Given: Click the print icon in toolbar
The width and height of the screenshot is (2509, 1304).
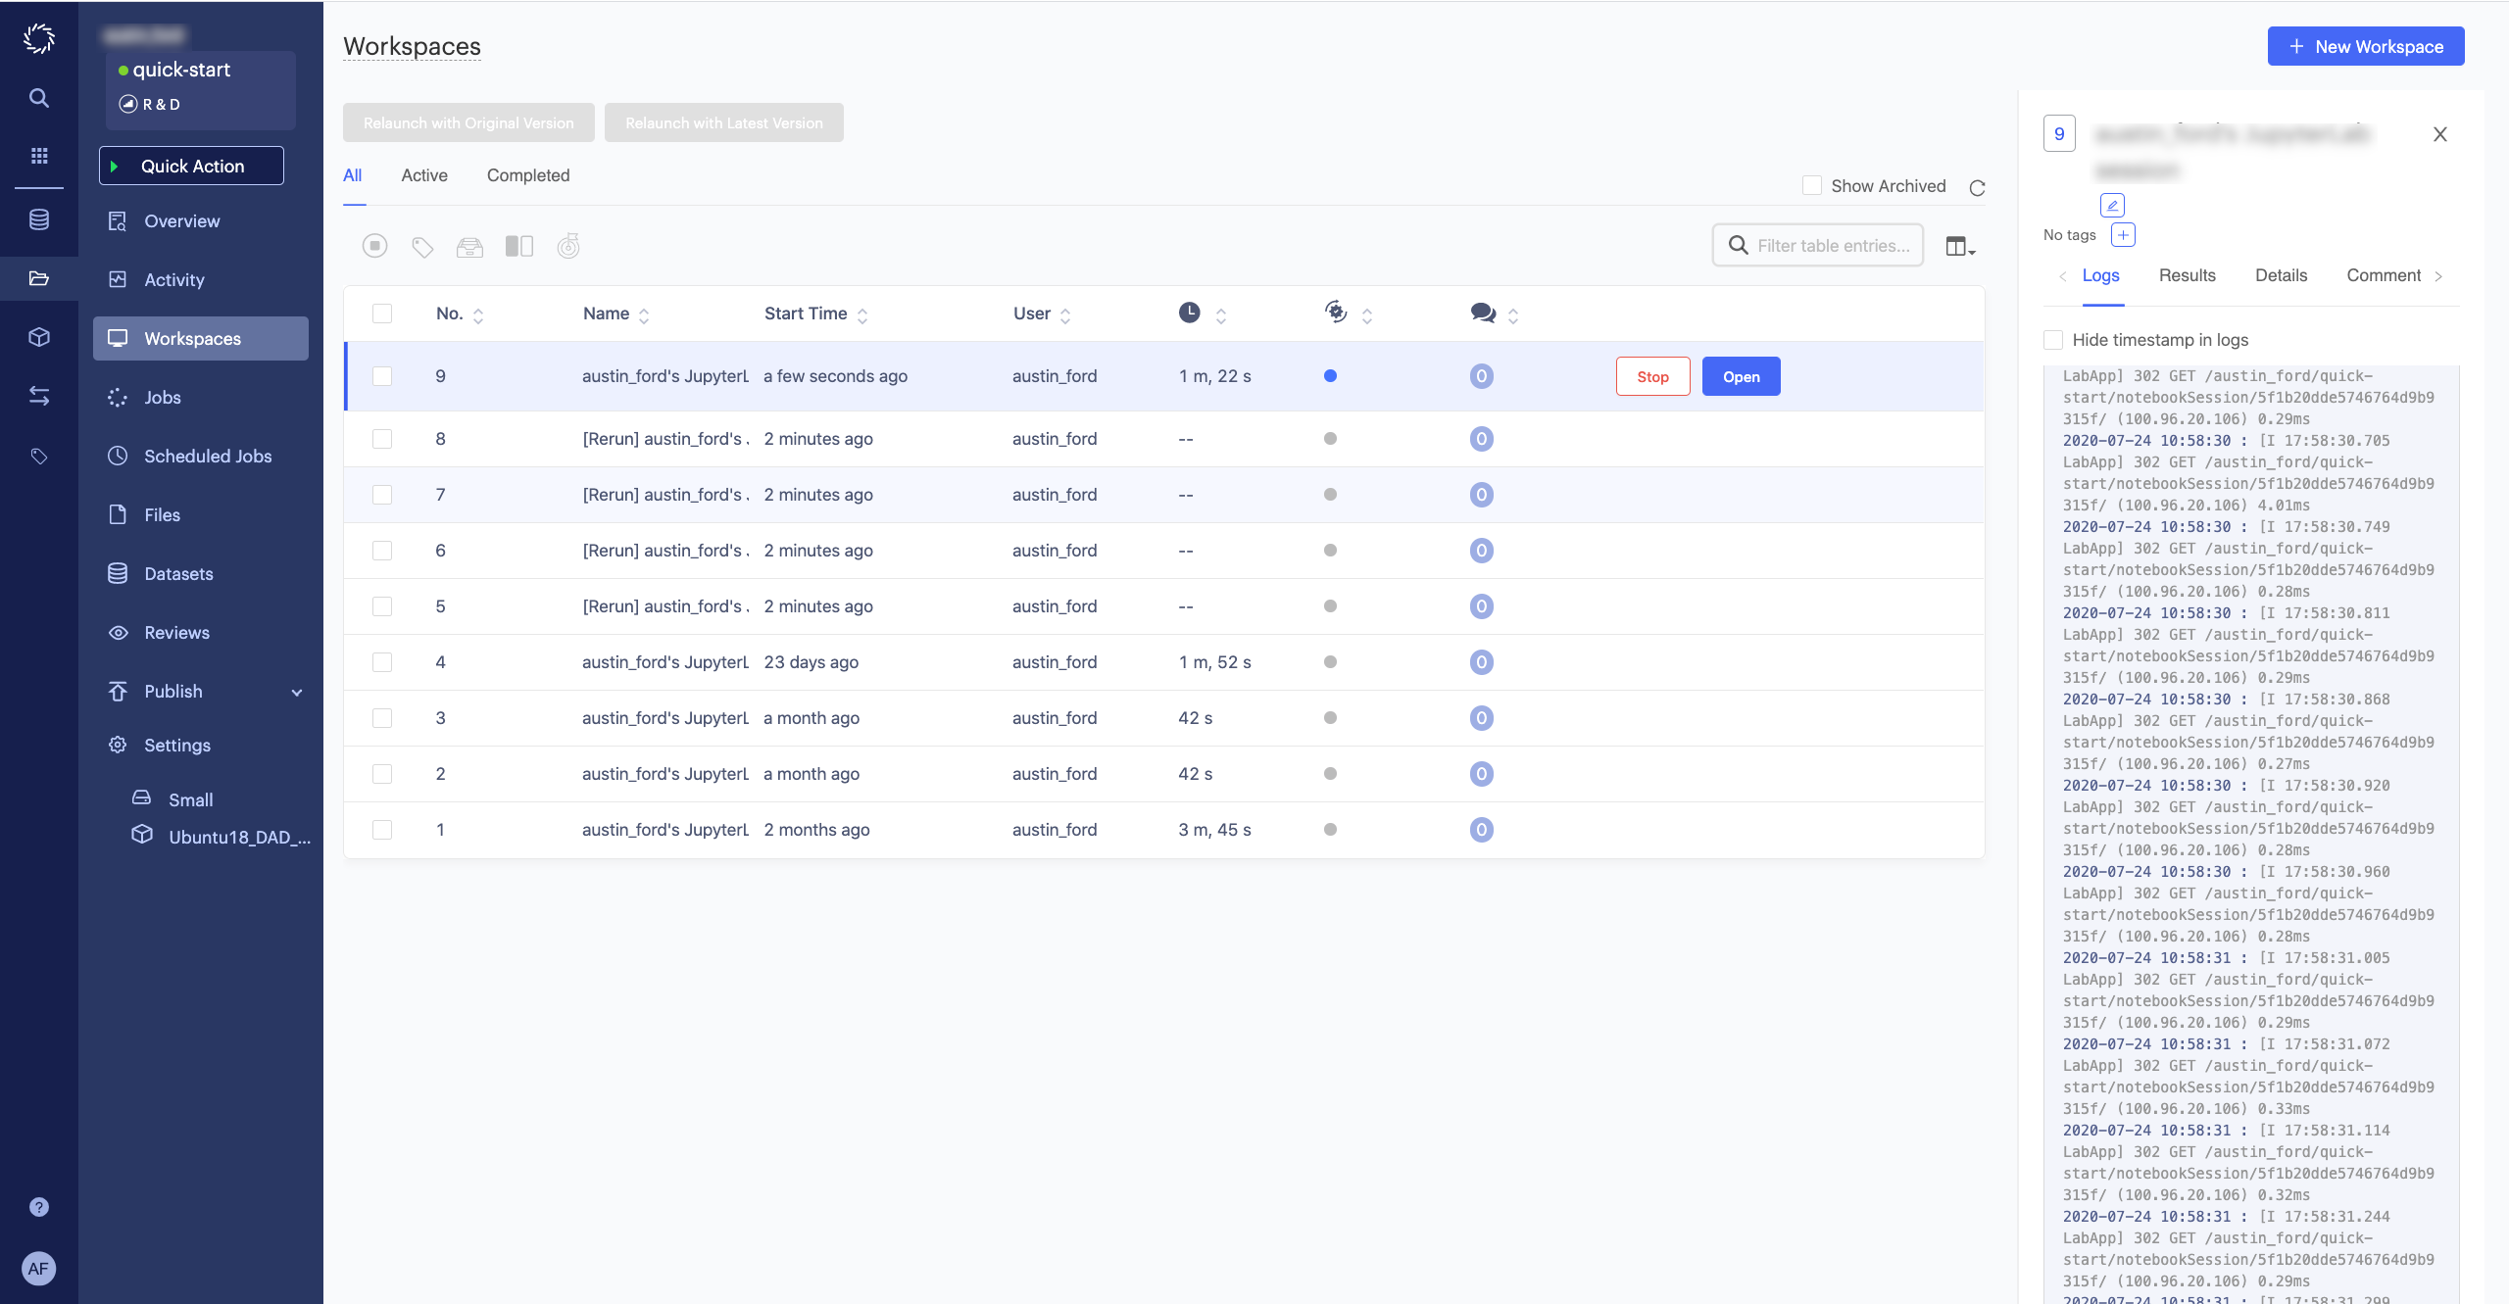Looking at the screenshot, I should pos(467,247).
